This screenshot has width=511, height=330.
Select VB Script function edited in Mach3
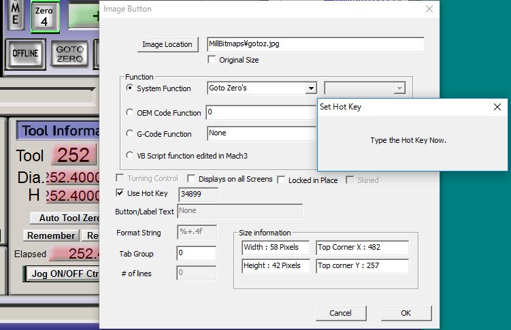tap(129, 155)
